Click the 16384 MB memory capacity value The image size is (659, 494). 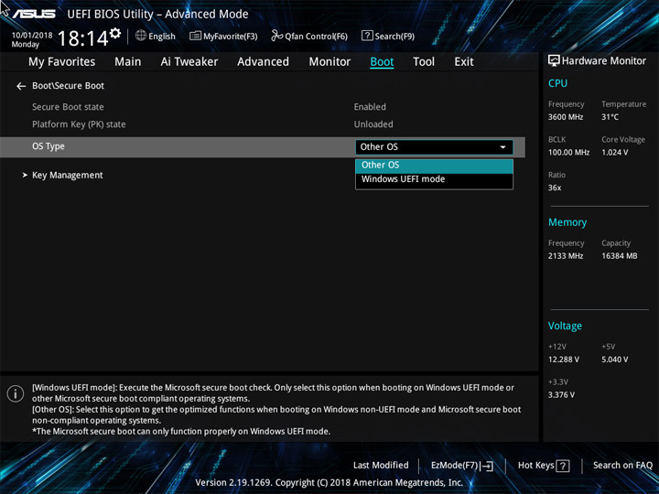click(x=619, y=256)
